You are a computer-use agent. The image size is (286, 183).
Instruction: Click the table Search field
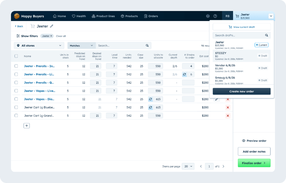[x=124, y=45]
